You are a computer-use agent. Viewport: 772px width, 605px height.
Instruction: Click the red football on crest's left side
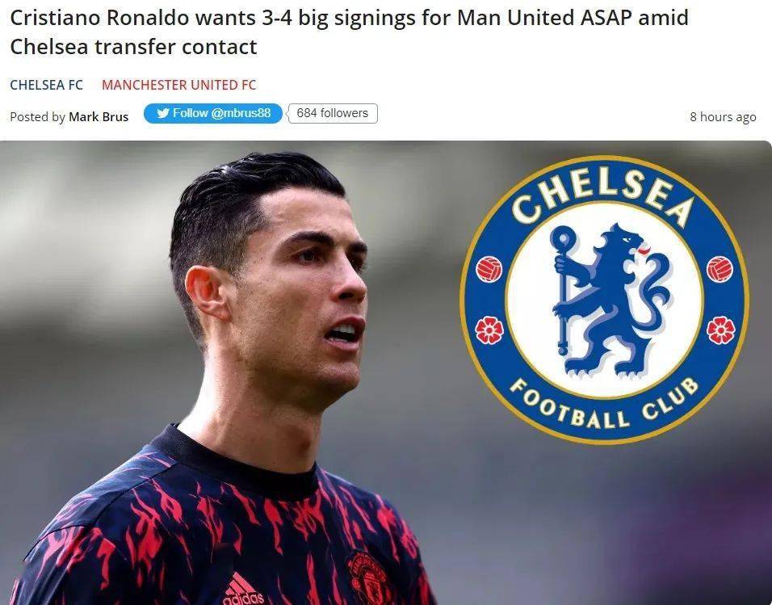(489, 270)
